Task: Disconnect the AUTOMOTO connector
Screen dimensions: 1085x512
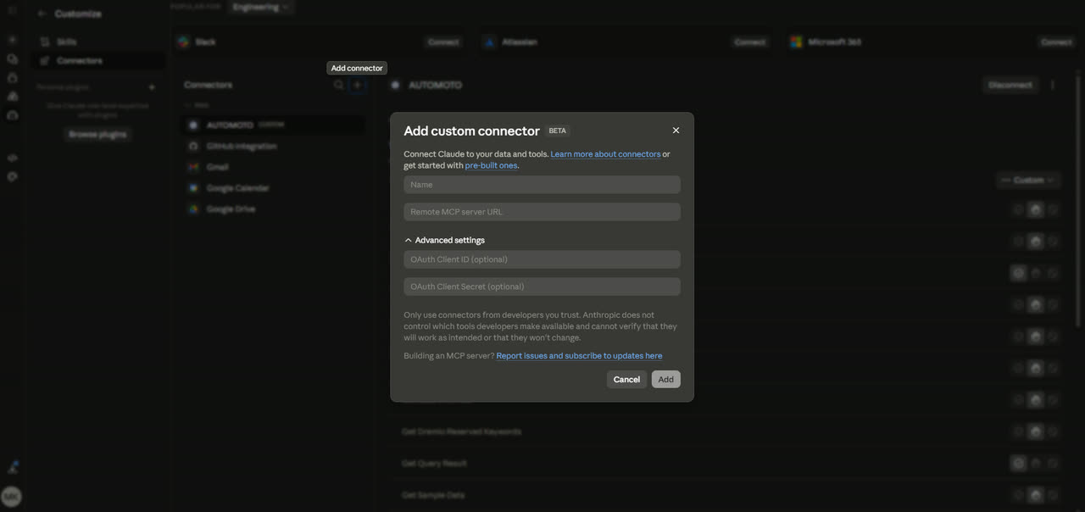Action: click(x=1010, y=86)
